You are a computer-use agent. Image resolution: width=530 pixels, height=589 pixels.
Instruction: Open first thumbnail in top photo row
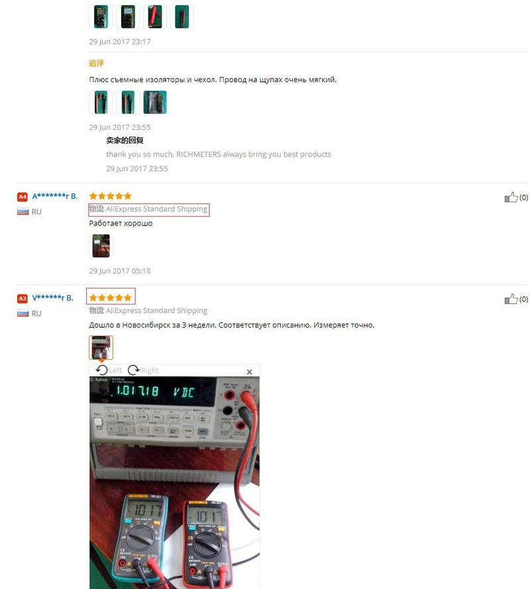click(101, 17)
